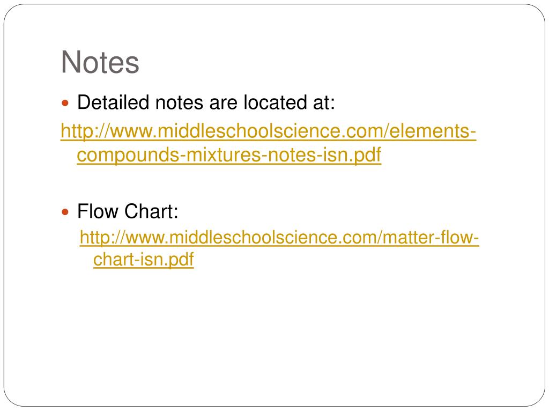
Task: Select the orange bullet beside 'Flow Chart'
Action: (x=65, y=212)
